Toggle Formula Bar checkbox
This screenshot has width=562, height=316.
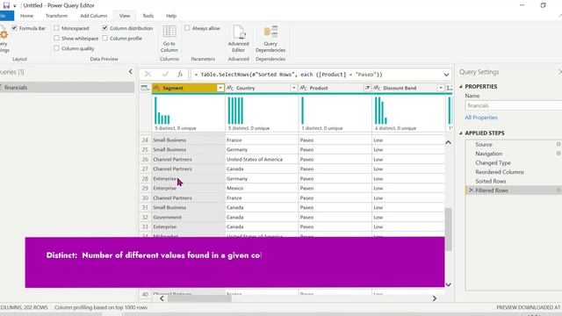pyautogui.click(x=14, y=28)
